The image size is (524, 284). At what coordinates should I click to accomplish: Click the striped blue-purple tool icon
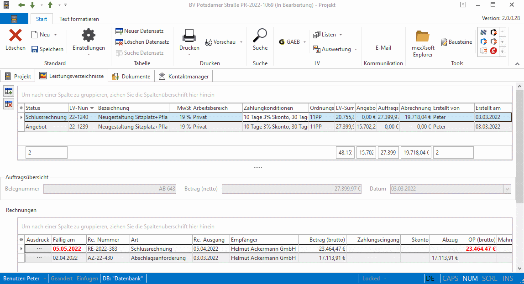(483, 32)
